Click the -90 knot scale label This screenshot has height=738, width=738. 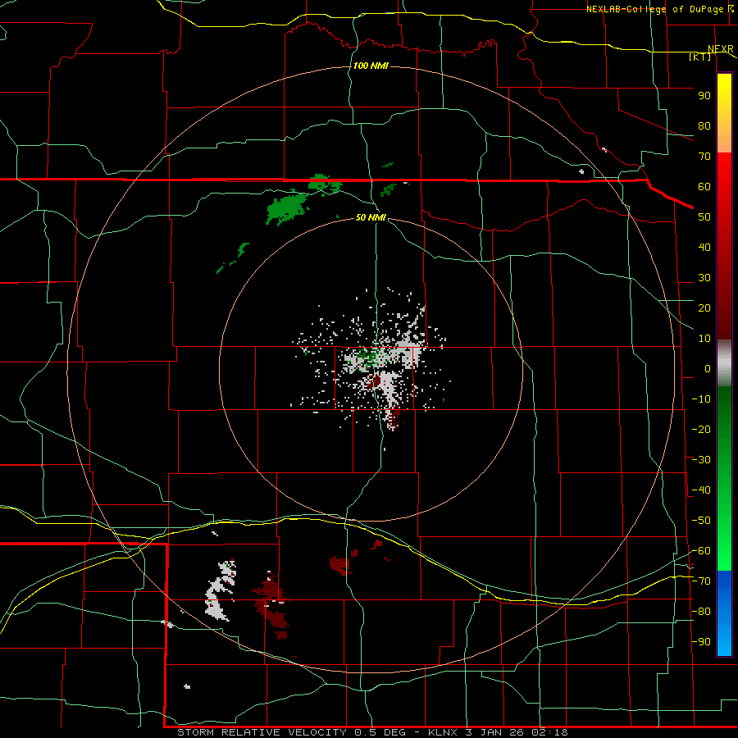[x=701, y=642]
